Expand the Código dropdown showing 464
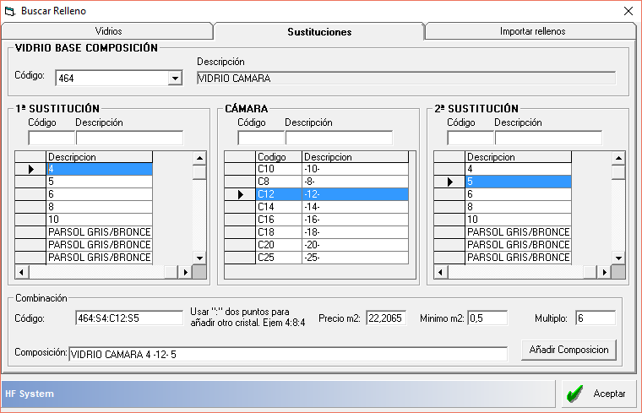The width and height of the screenshot is (642, 413). 175,79
